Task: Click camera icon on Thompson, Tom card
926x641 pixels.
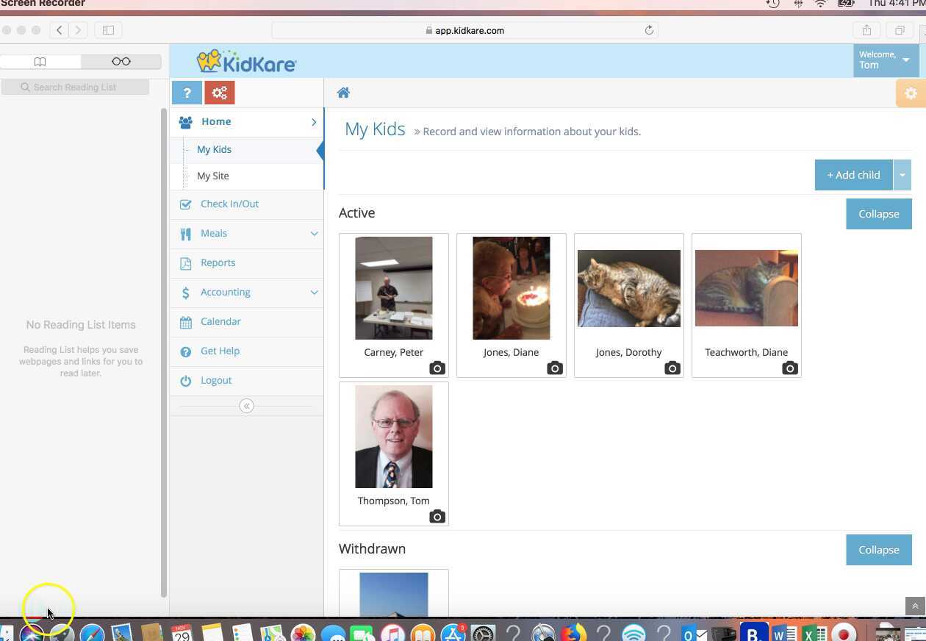Action: (437, 516)
